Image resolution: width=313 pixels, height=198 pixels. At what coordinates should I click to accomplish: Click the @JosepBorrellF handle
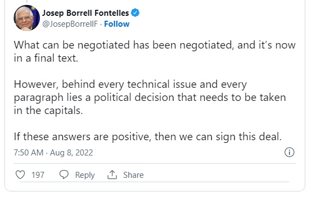(70, 24)
